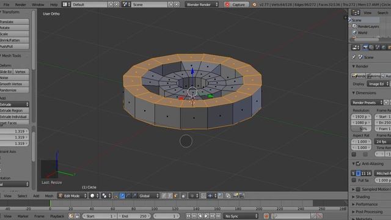Select the rotate manipulator icon

click(x=128, y=196)
